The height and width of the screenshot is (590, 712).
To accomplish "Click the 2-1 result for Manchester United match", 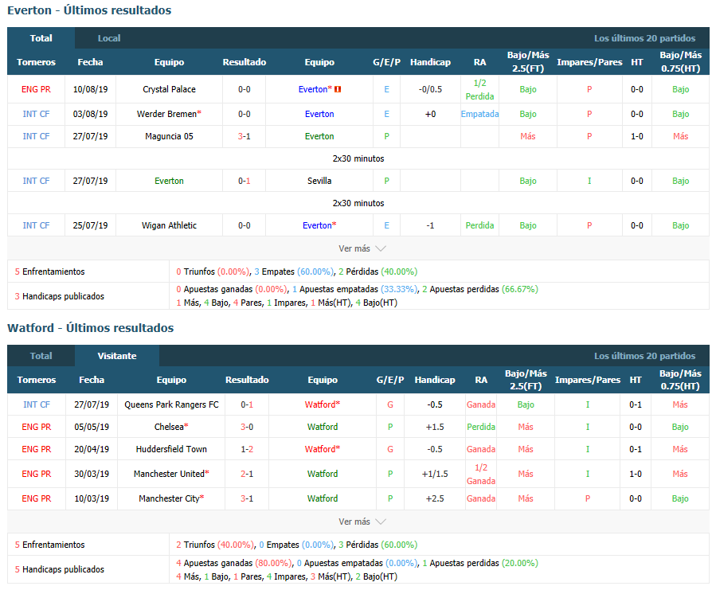I will (247, 474).
